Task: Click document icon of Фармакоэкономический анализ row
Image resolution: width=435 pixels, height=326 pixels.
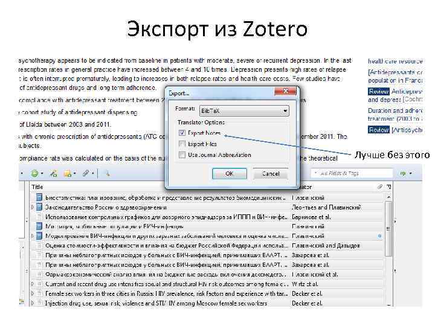Action: (x=39, y=275)
